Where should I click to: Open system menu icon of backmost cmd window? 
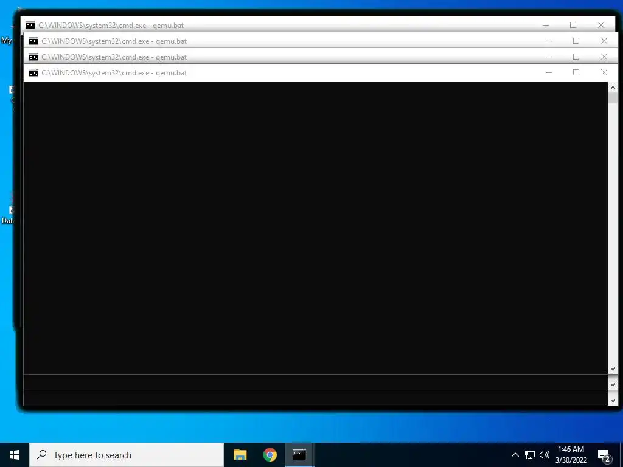30,26
